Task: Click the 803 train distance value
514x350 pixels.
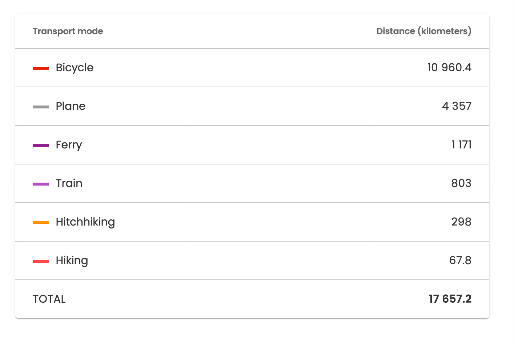Action: pyautogui.click(x=461, y=183)
